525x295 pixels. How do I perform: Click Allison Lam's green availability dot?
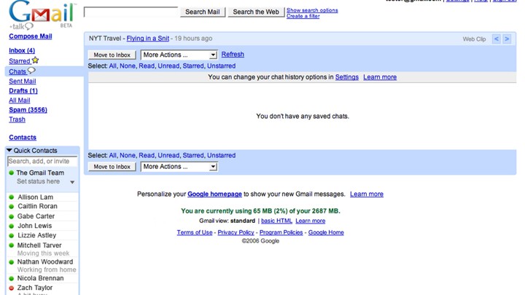(x=12, y=197)
